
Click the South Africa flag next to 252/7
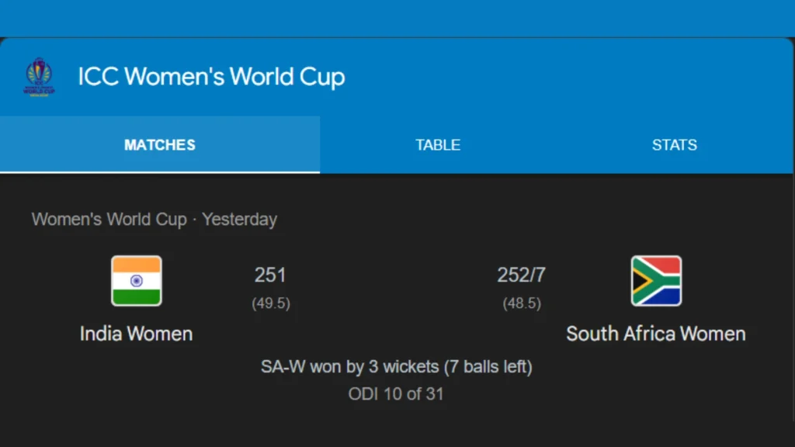[x=656, y=282]
